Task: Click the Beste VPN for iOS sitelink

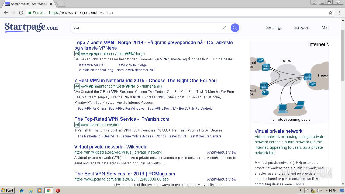Action: (91, 65)
